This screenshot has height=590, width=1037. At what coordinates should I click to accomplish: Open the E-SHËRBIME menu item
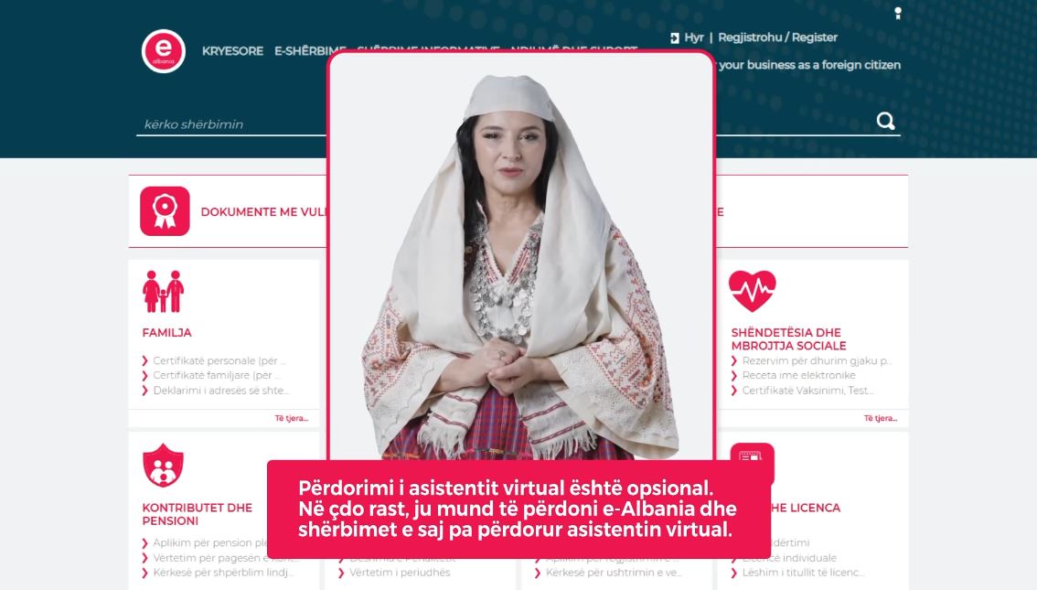coord(302,51)
